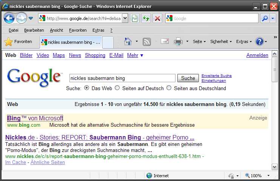Click the Favoriten star button
Viewport: 280px width, 181px height.
[18, 41]
